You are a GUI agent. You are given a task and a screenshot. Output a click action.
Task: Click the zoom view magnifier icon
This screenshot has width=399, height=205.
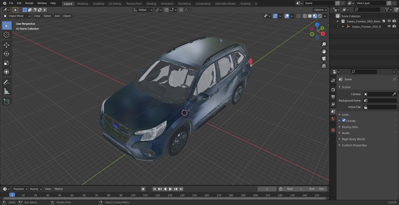(x=324, y=44)
